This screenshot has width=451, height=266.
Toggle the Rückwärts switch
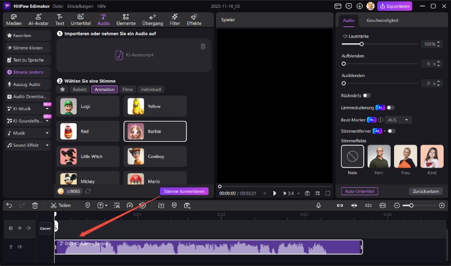tap(367, 96)
